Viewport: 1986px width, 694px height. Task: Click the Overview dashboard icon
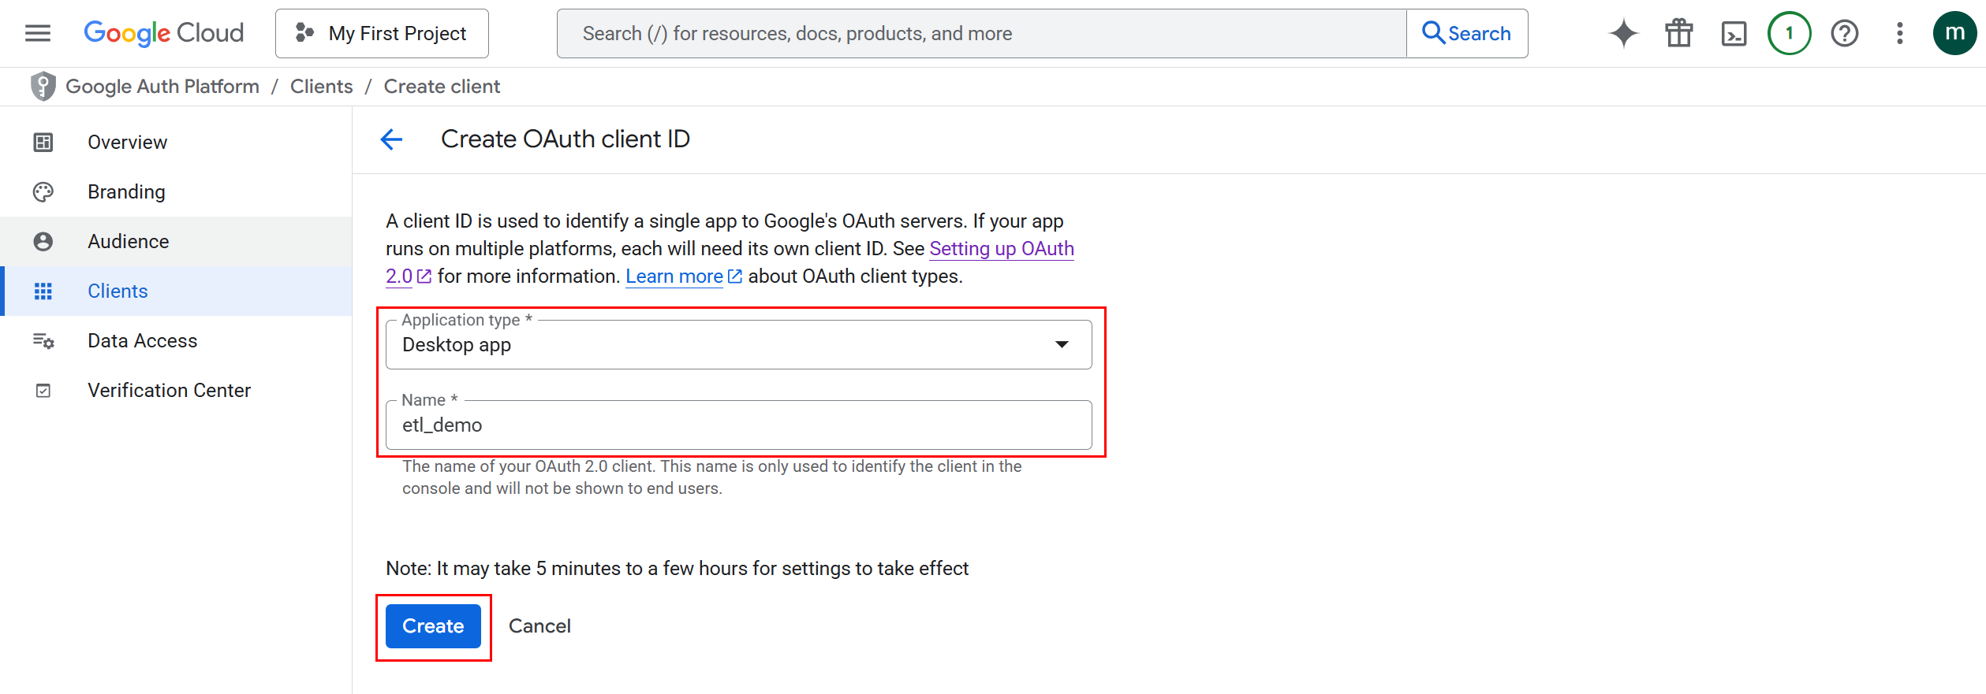[x=43, y=142]
